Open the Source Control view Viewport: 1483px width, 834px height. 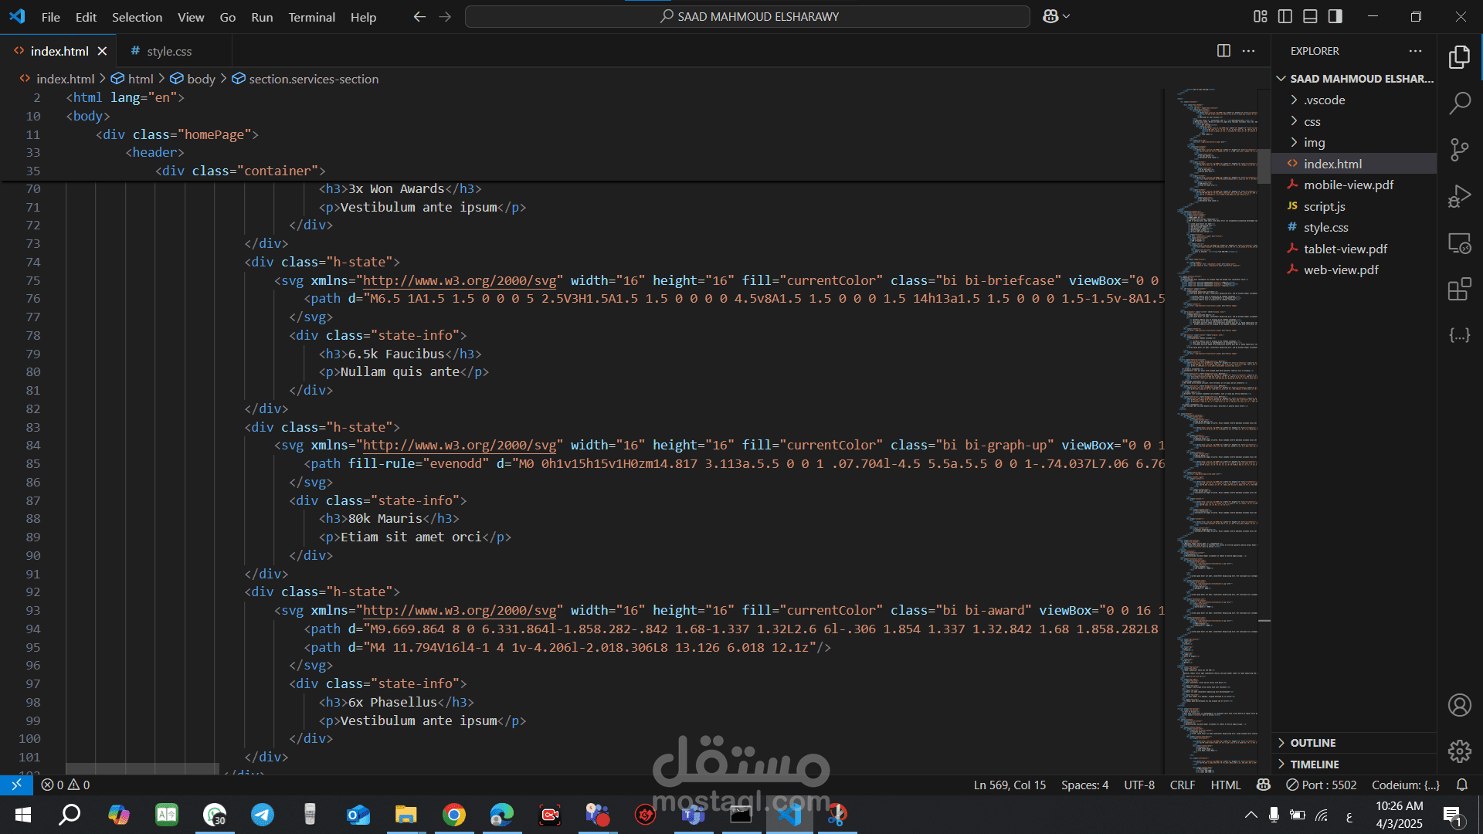coord(1459,150)
